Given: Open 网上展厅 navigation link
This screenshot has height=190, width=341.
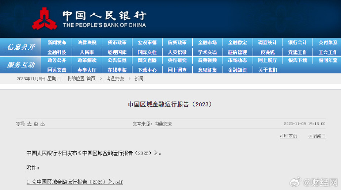Looking at the screenshot, I should pos(267,60).
